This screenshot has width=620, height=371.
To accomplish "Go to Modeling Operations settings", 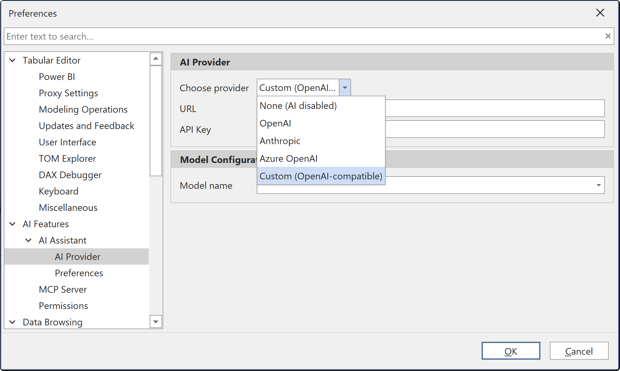I will tap(83, 109).
